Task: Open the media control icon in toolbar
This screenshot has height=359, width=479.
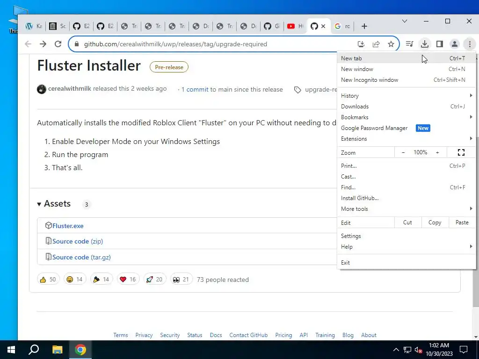Action: 409,44
